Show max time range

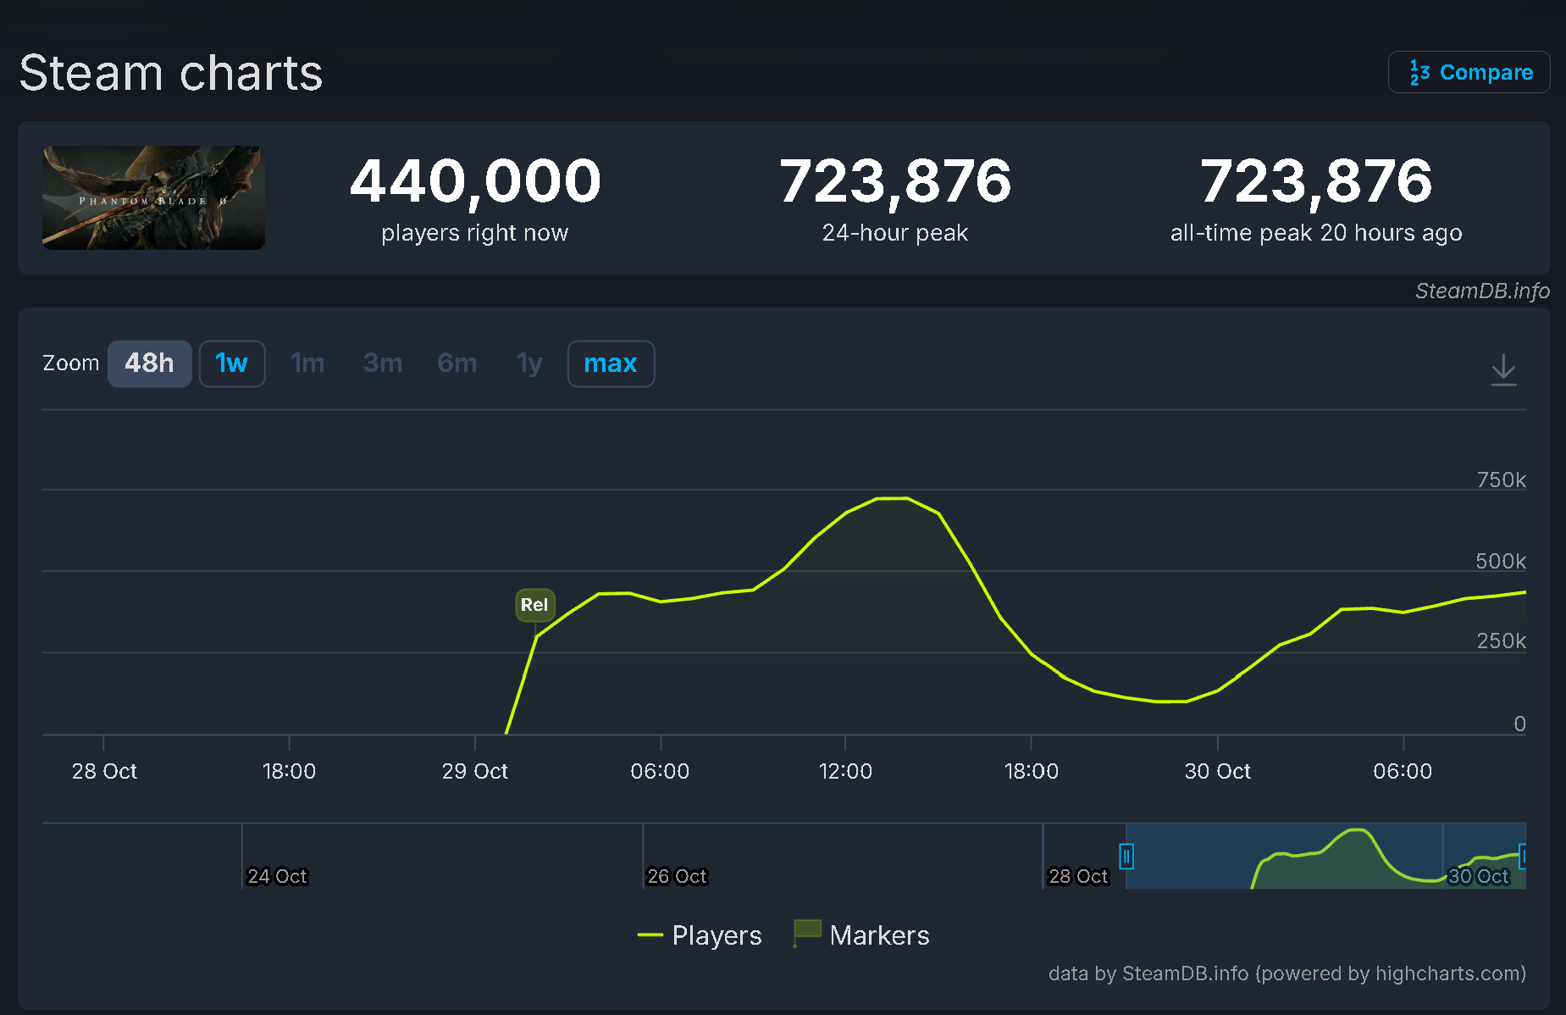611,363
